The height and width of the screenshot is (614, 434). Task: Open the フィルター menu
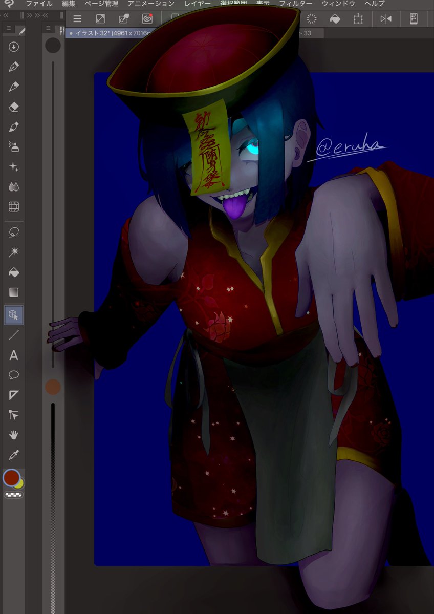point(295,4)
